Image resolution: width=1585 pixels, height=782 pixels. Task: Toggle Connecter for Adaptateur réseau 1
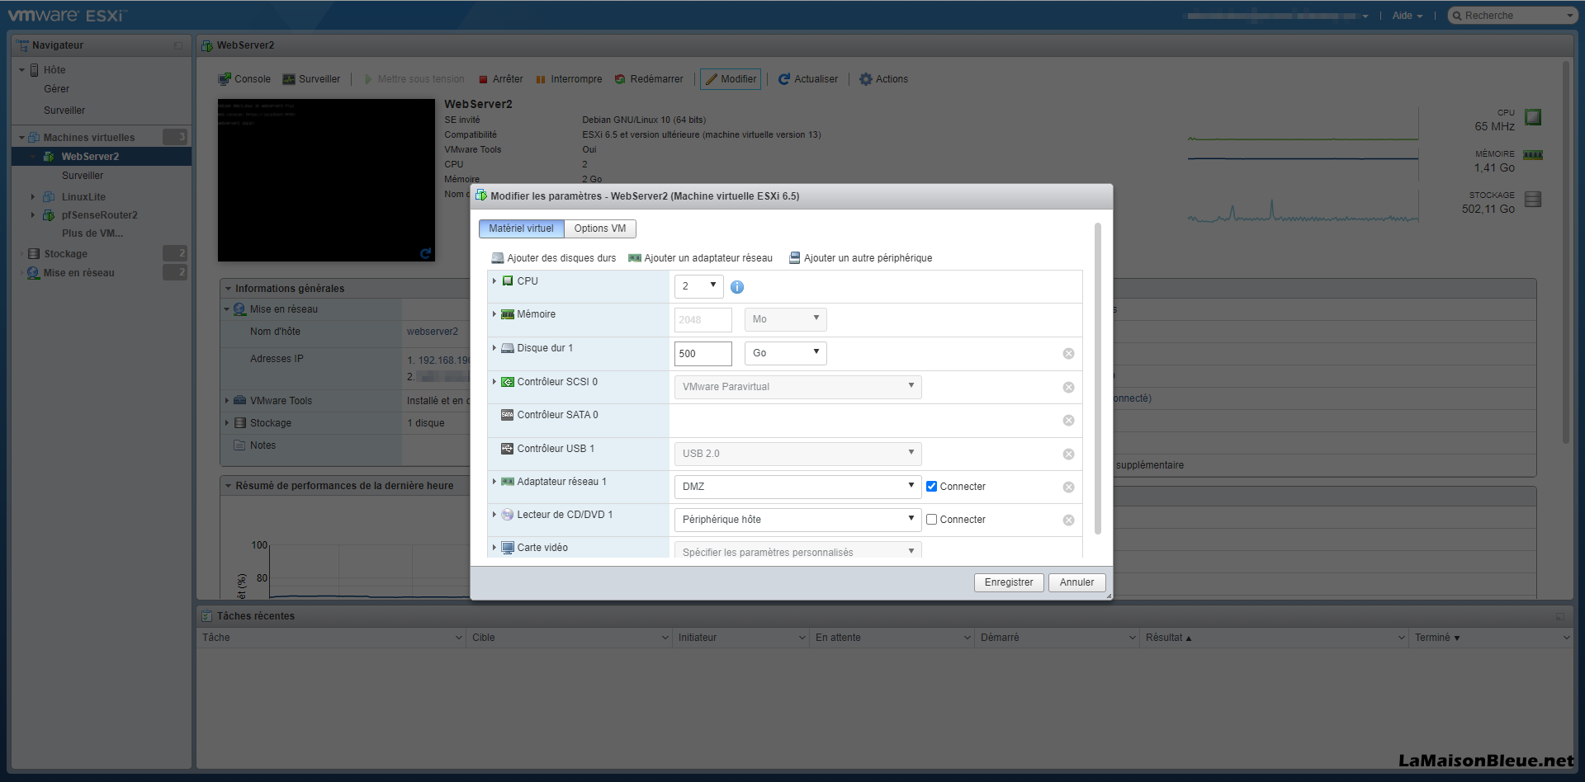(x=931, y=487)
